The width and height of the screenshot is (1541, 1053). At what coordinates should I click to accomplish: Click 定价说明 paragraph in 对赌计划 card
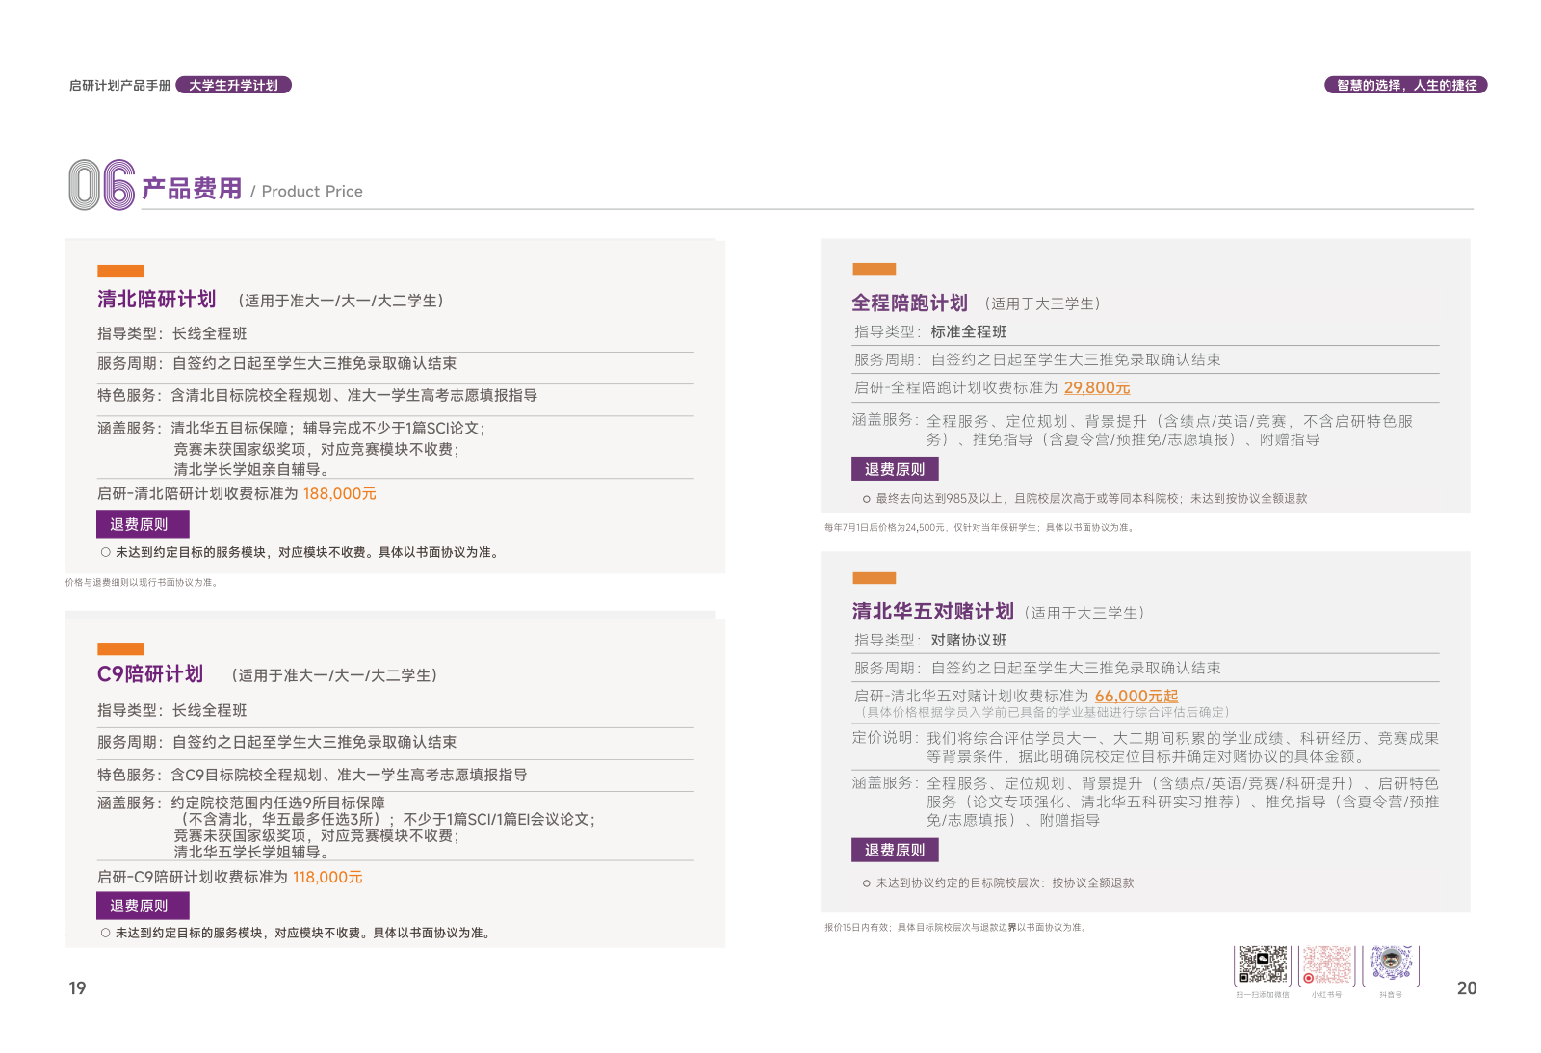1146,747
